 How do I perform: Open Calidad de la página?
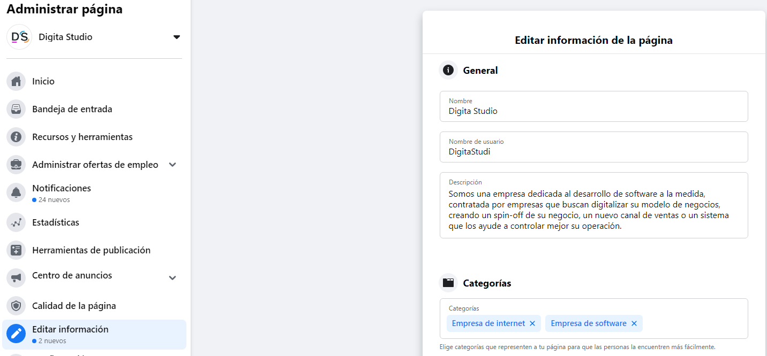coord(94,306)
